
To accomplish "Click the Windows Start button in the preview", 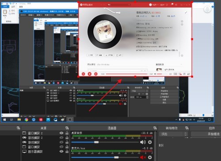I will click(4, 120).
